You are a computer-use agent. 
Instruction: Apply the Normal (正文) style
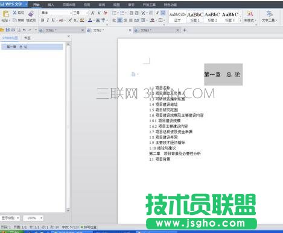tap(177, 17)
